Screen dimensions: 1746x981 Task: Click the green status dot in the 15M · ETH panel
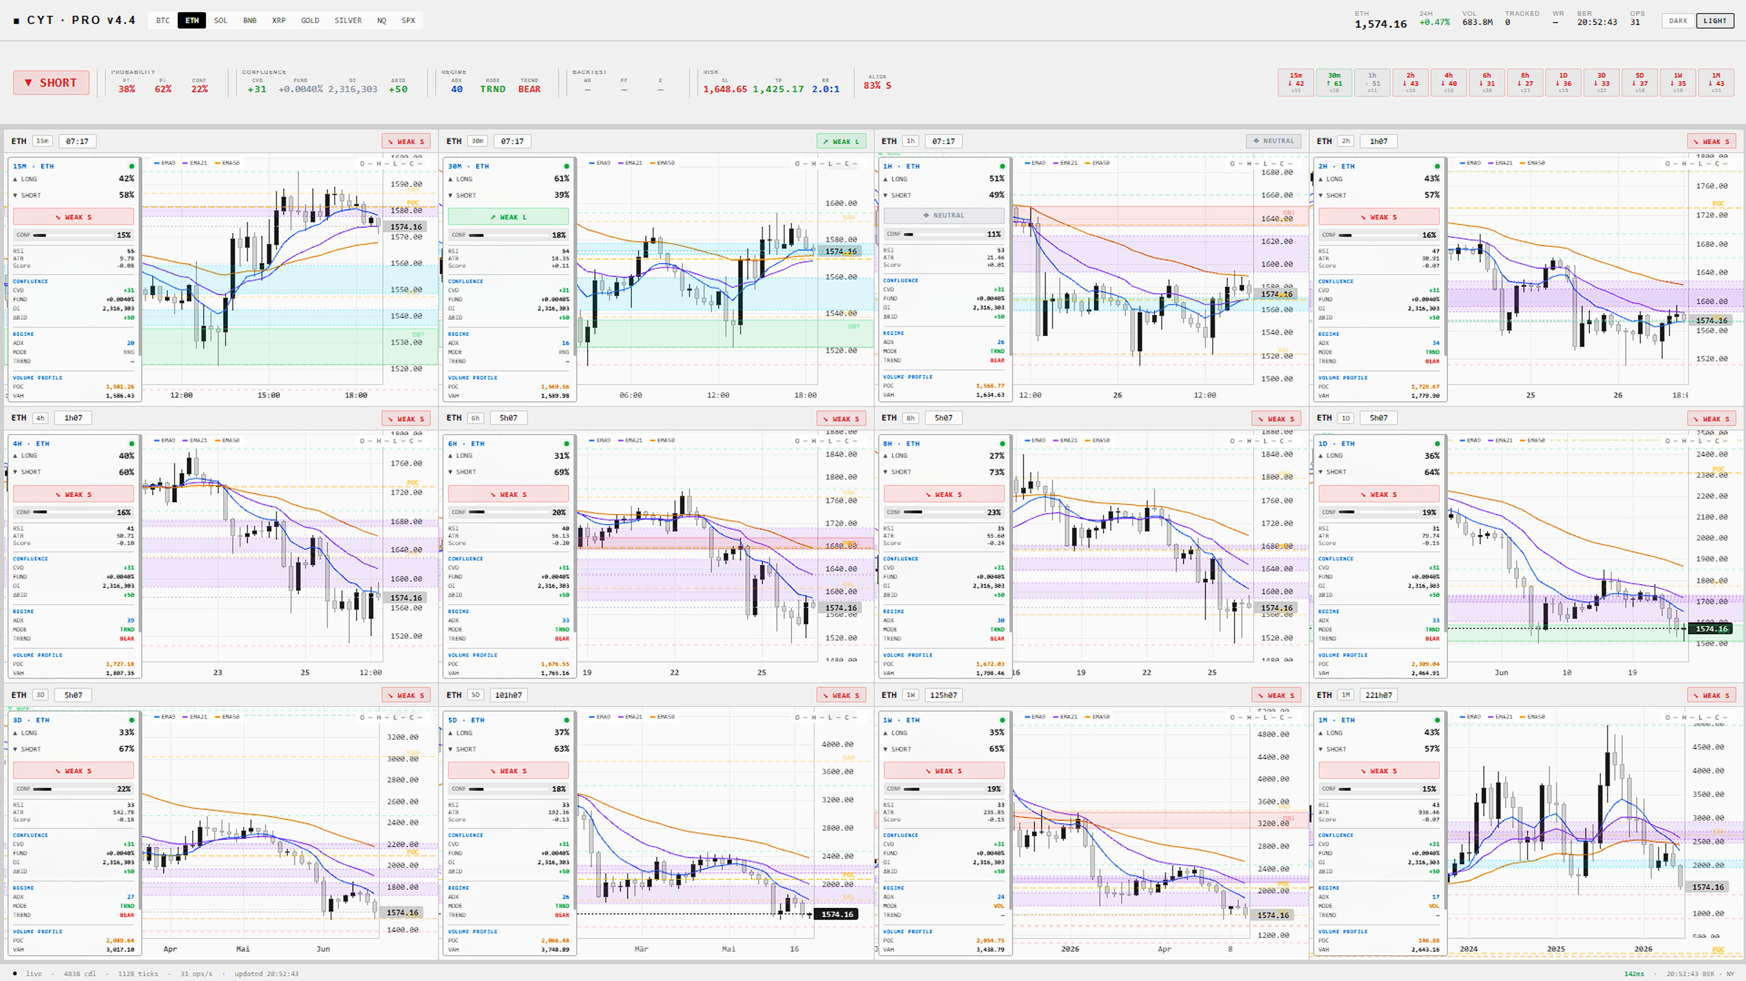[132, 166]
